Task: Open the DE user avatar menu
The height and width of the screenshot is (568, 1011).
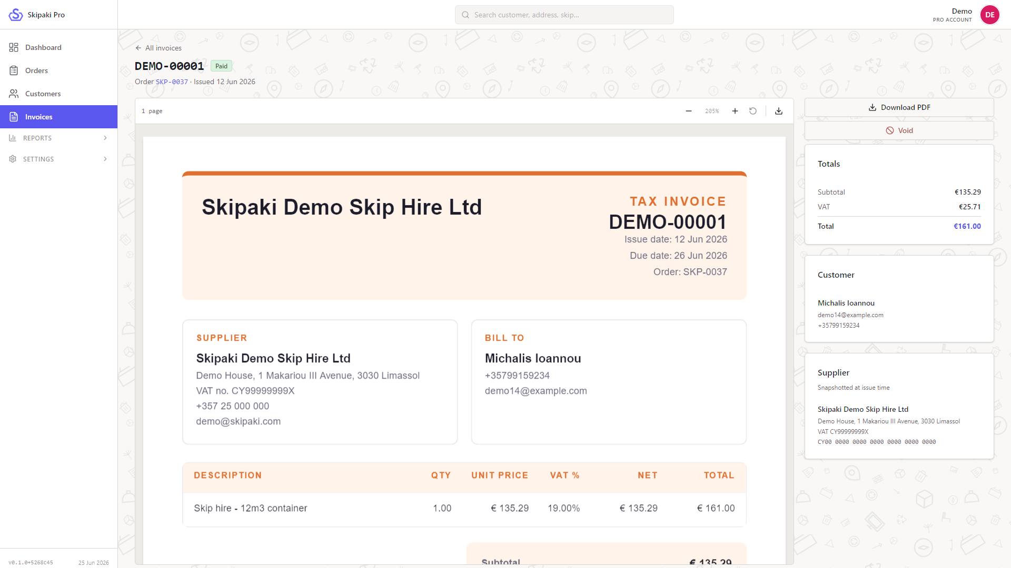Action: click(990, 15)
